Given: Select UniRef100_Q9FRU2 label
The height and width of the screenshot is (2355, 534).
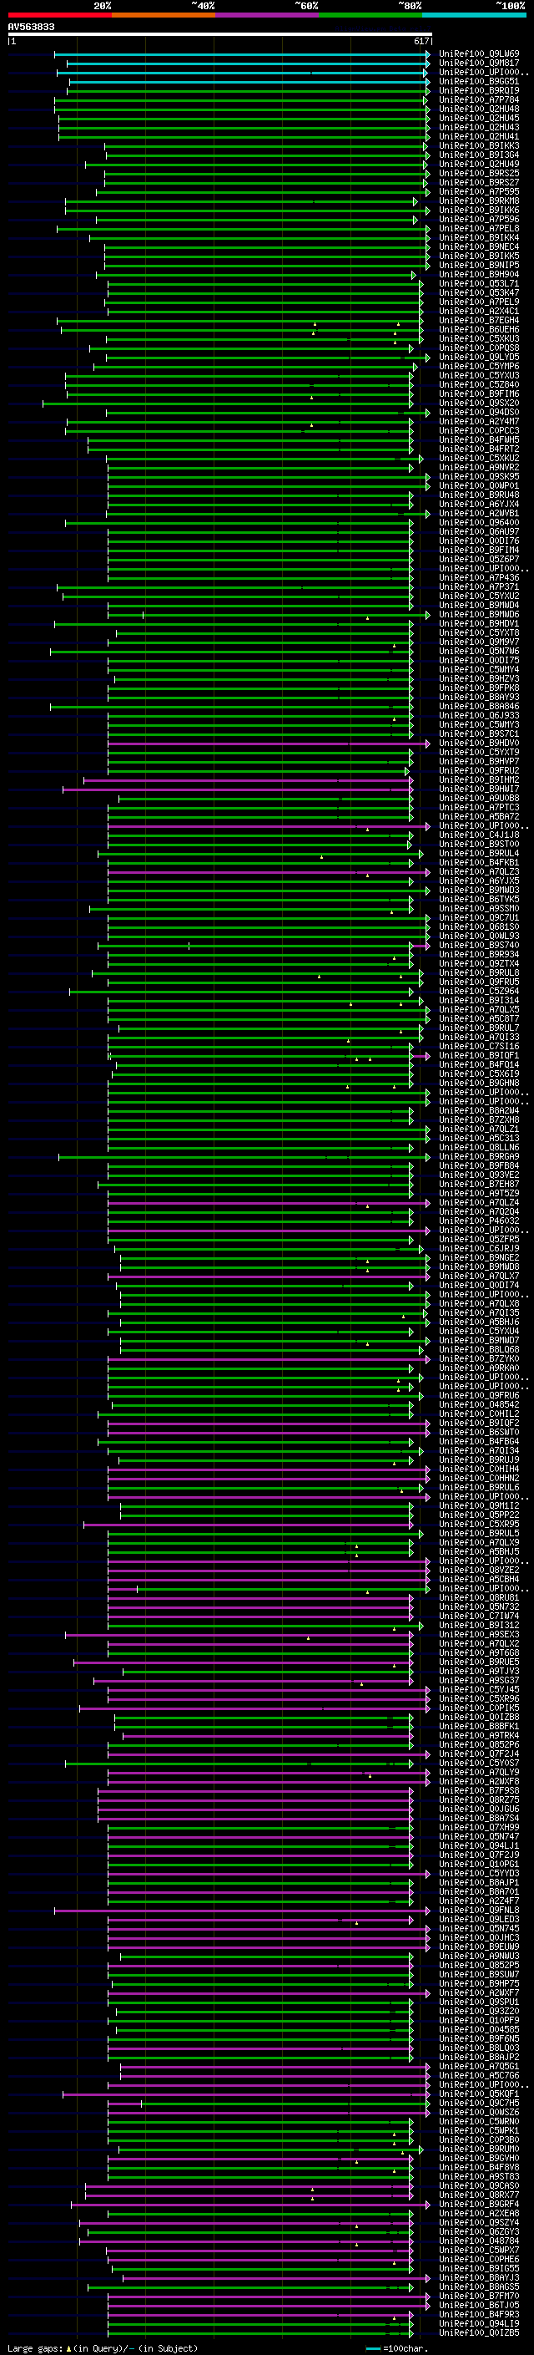Looking at the screenshot, I should 479,771.
